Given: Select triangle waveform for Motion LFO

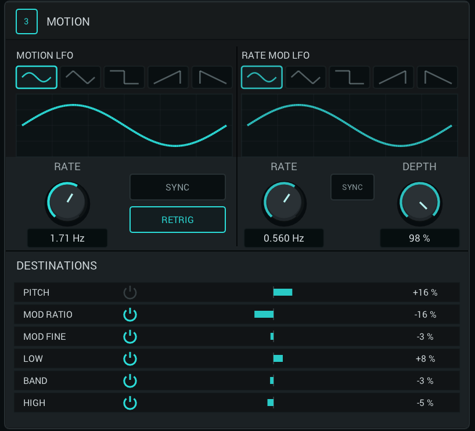Looking at the screenshot, I should [x=80, y=77].
